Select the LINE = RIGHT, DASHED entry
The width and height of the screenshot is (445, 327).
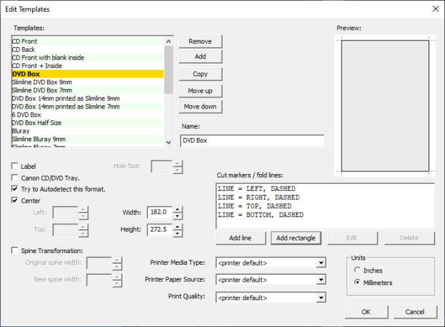tap(258, 198)
